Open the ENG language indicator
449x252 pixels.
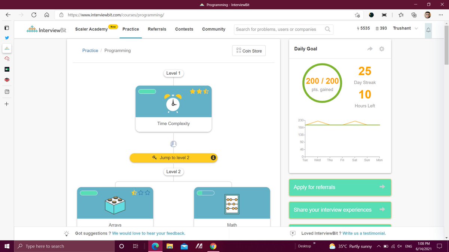tap(409, 246)
